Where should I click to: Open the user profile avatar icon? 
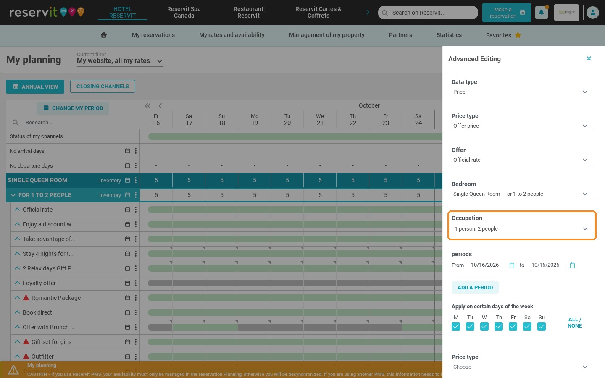(593, 13)
